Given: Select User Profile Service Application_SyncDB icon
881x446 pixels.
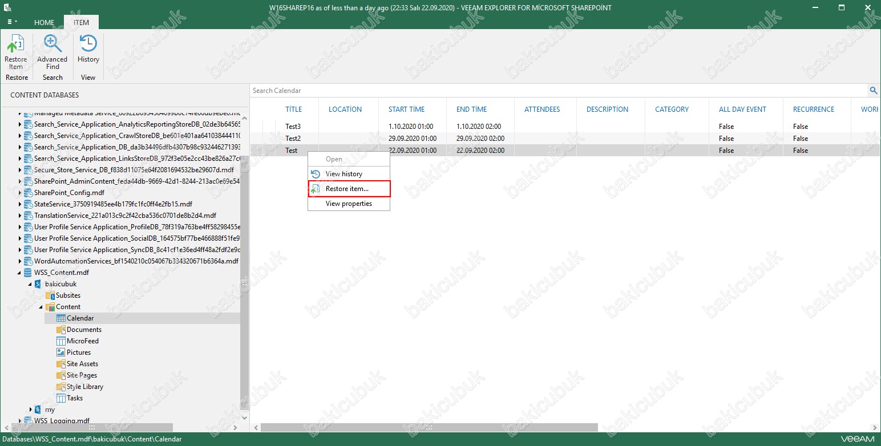Looking at the screenshot, I should coord(28,250).
